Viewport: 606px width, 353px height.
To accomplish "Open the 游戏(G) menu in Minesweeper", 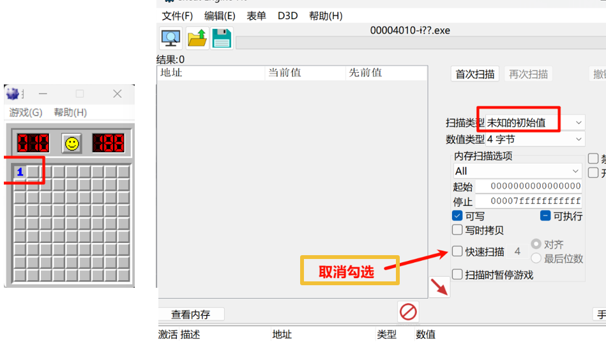I will pyautogui.click(x=26, y=113).
